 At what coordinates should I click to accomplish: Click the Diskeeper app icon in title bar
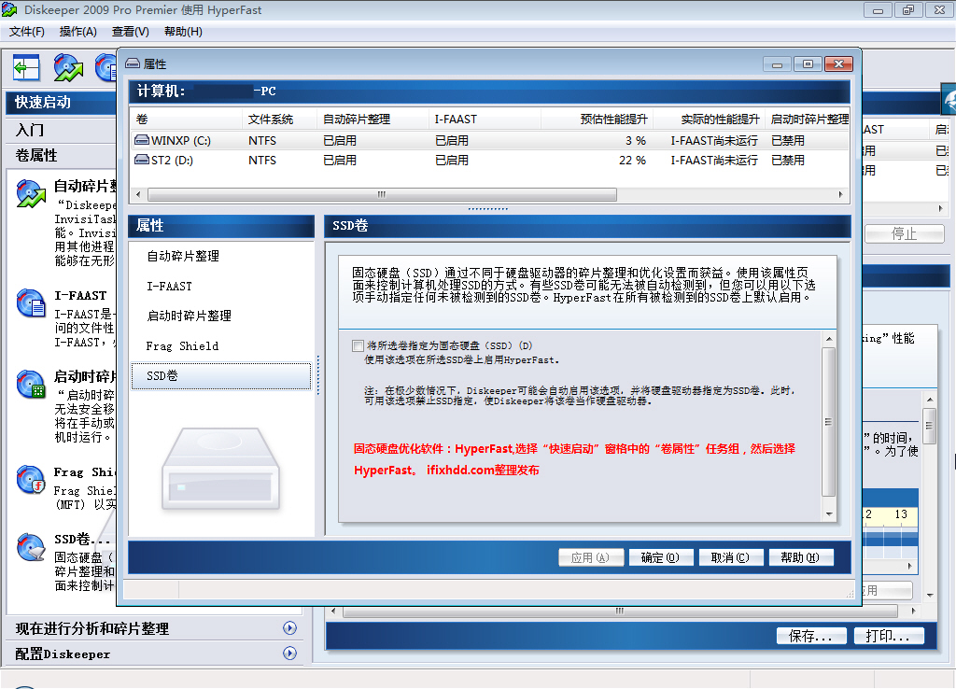coord(9,9)
